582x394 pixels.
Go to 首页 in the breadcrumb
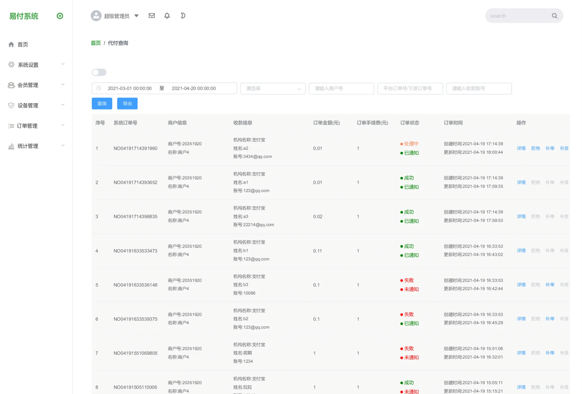click(95, 43)
